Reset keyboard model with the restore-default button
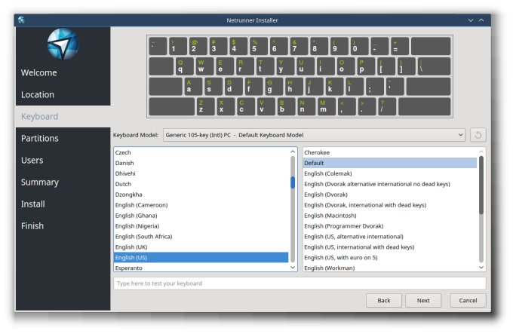 (478, 135)
